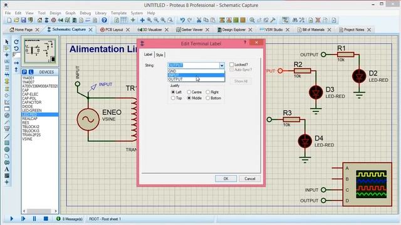Select the Middle justify radio button

189,98
